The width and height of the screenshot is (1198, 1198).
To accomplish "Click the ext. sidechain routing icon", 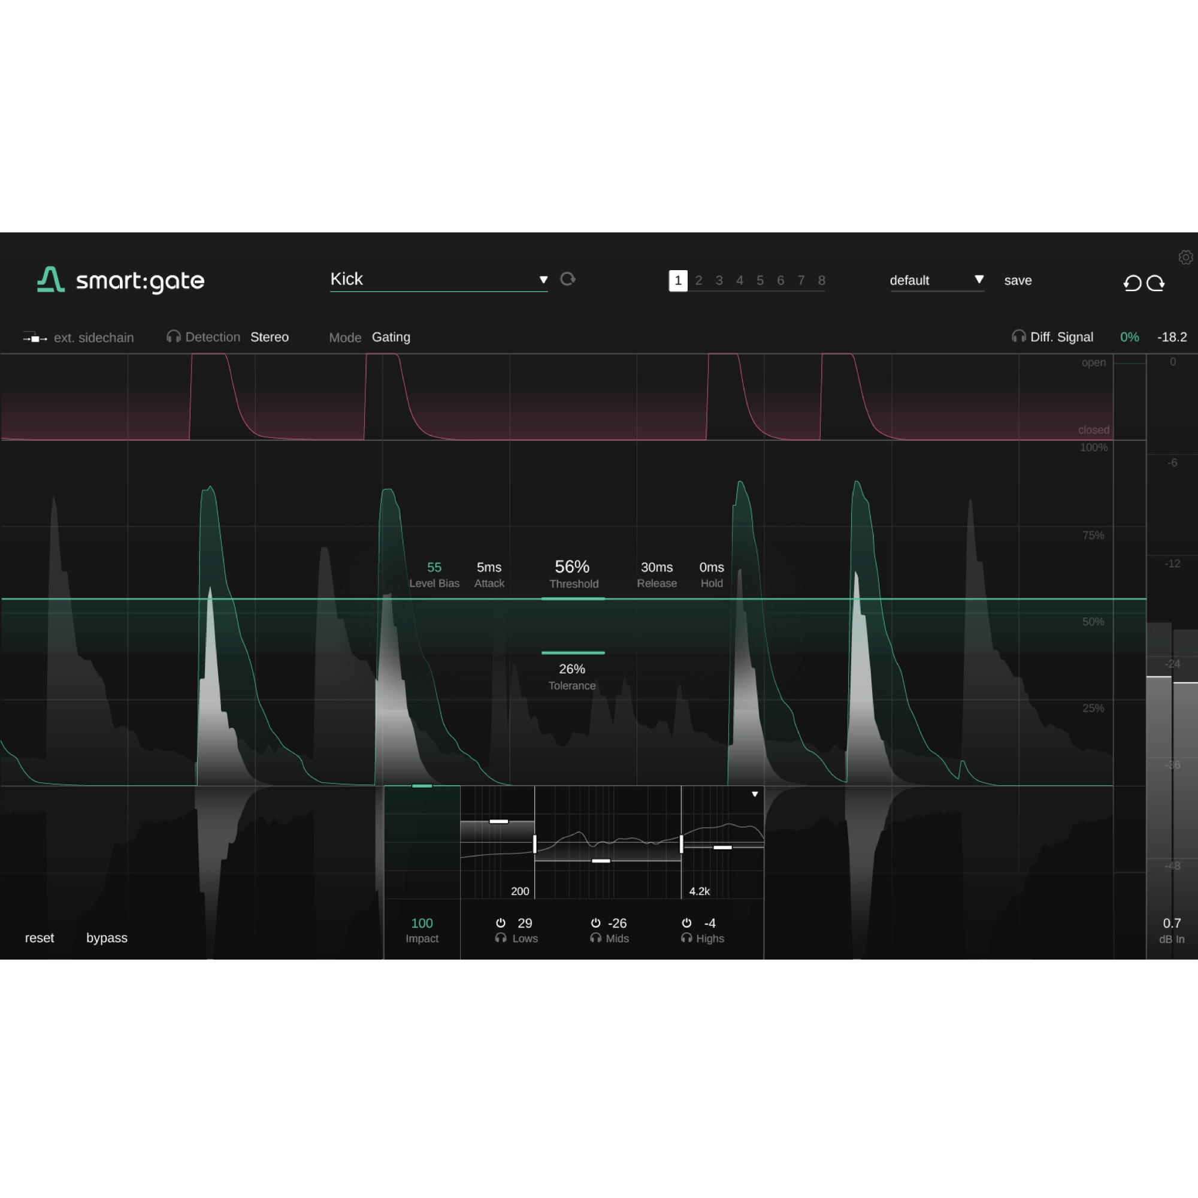I will 35,338.
